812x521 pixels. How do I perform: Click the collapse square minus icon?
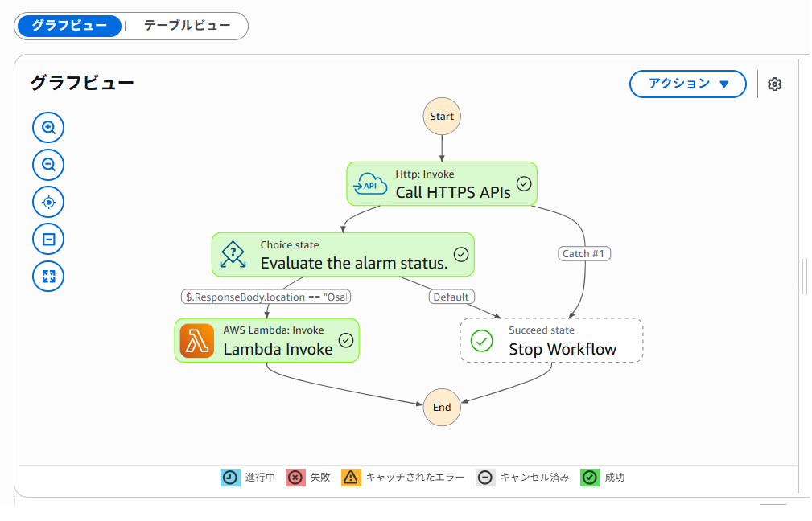point(48,239)
